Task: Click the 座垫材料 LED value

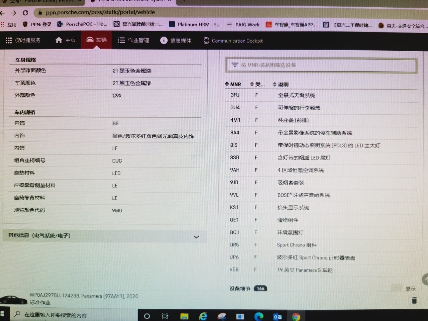Action: click(x=116, y=173)
